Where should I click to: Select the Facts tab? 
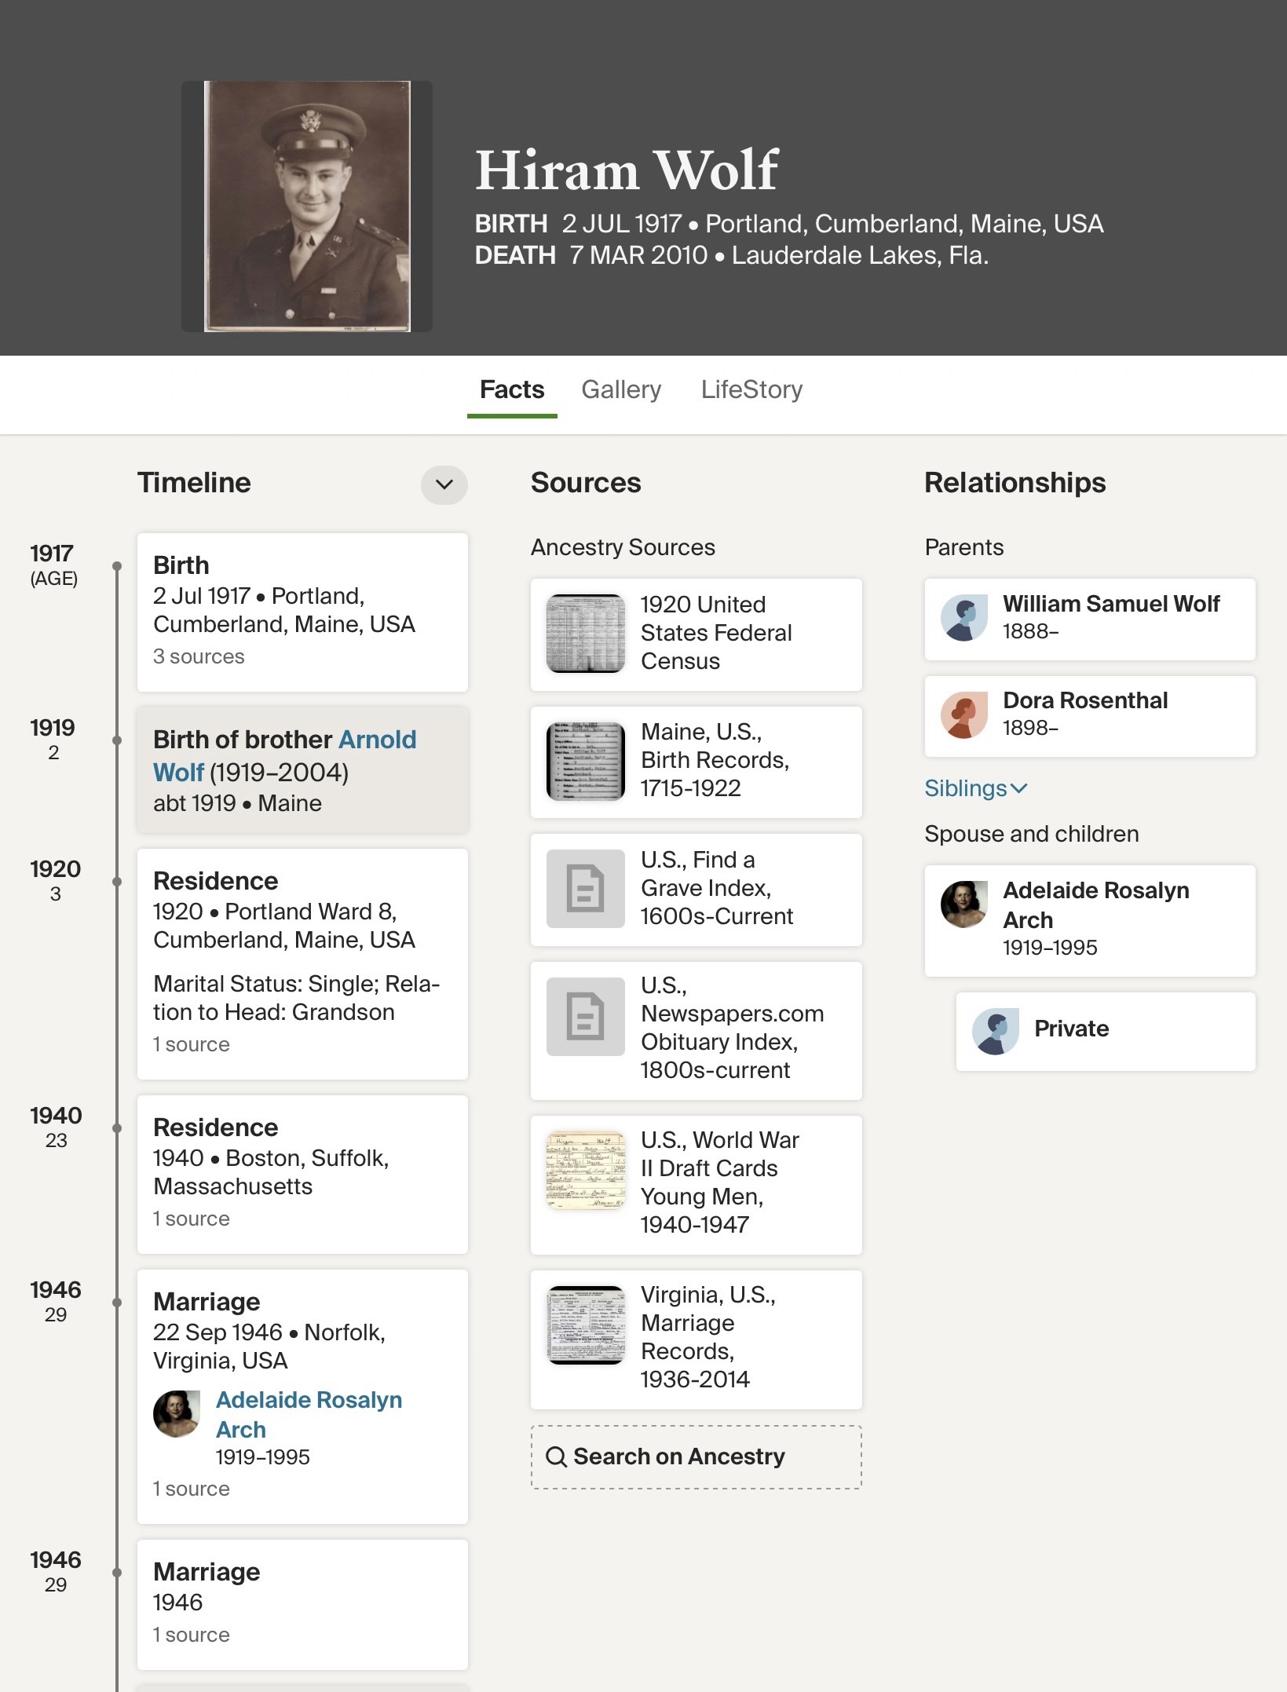coord(512,389)
